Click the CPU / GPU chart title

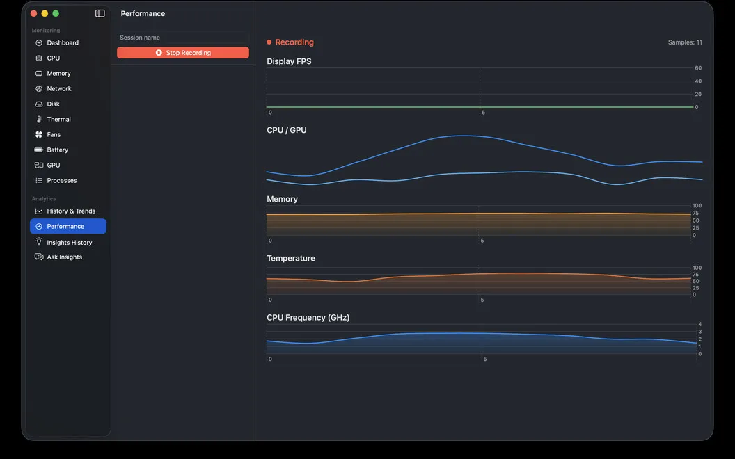pos(286,130)
